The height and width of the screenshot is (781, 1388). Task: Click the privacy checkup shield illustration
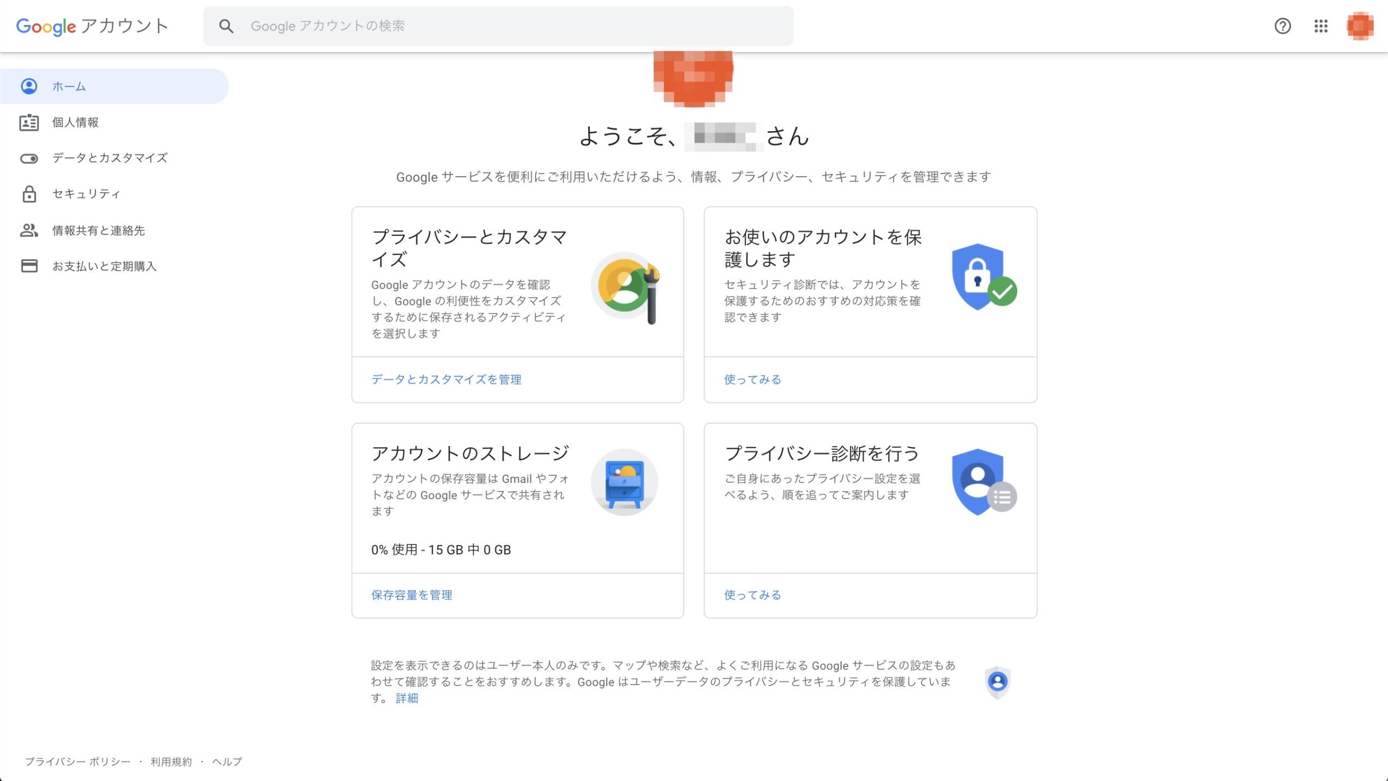pos(984,482)
